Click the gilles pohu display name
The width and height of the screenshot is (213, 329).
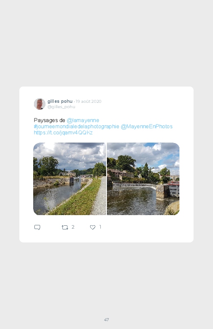60,101
